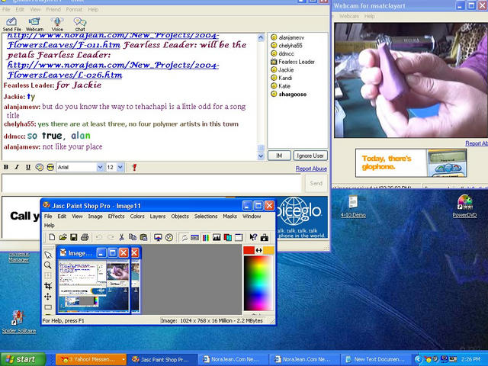The height and width of the screenshot is (366, 488).
Task: Toggle the overview window button
Action: pyautogui.click(x=239, y=237)
